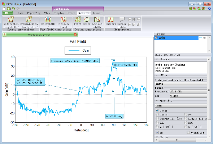The height and width of the screenshot is (144, 213).
Task: Collapse the Quantity section
Action: [157, 101]
